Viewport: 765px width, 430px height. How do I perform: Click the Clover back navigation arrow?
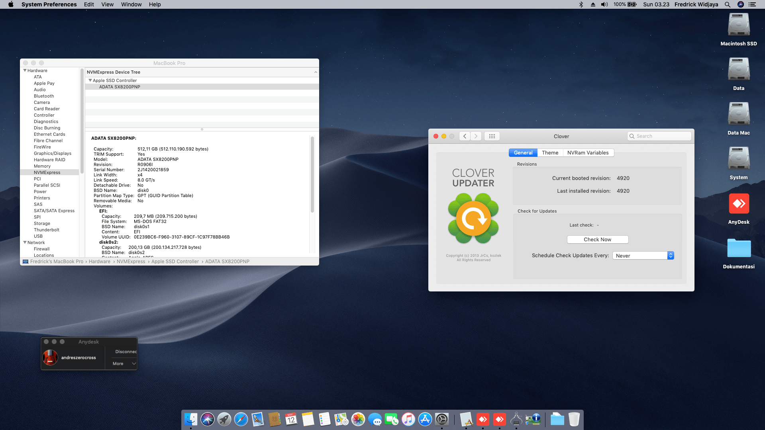465,136
